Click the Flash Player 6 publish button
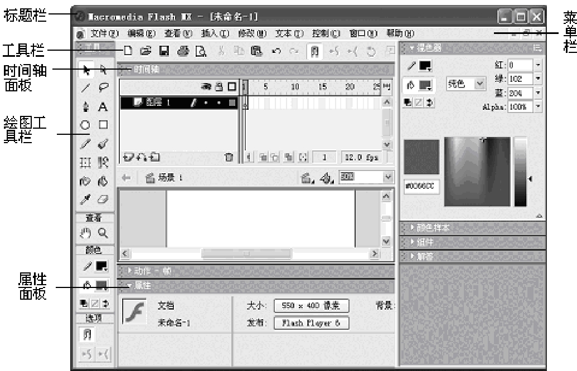Image resolution: width=577 pixels, height=371 pixels. [x=311, y=323]
